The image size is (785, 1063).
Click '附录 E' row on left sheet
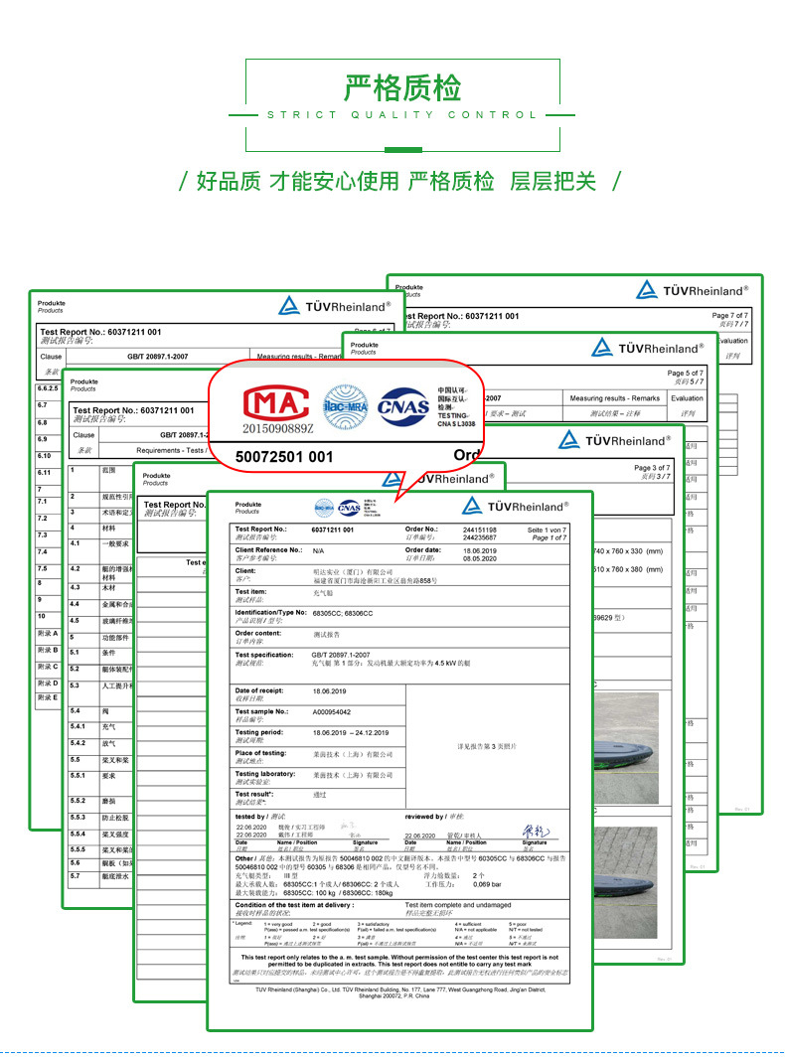point(48,697)
